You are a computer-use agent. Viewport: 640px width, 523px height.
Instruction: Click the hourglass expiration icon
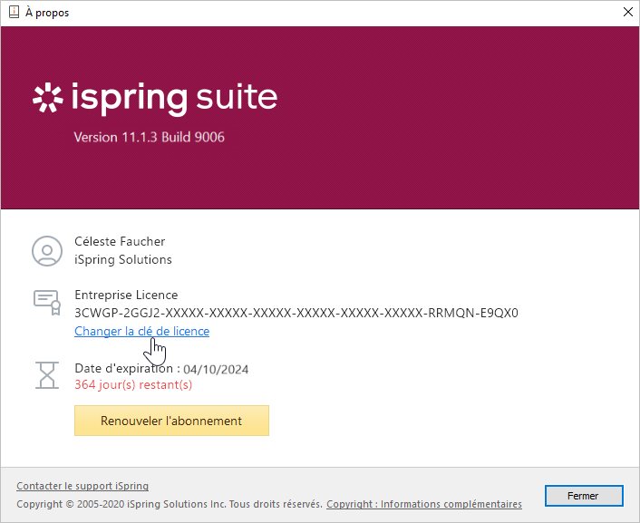pos(46,375)
